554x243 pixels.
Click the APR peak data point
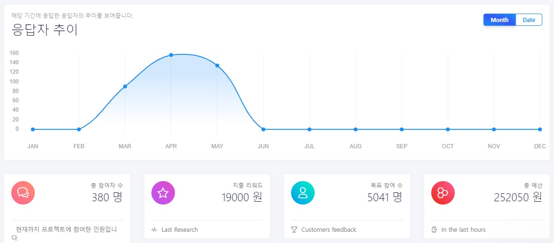click(171, 55)
